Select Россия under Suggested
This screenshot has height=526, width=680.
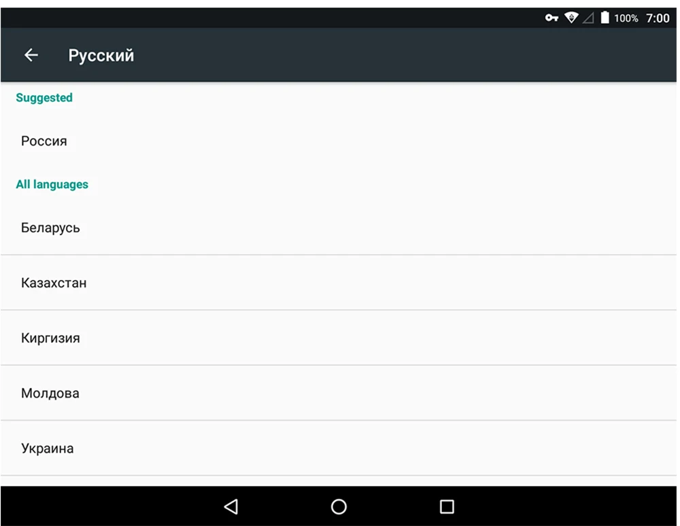click(x=338, y=141)
